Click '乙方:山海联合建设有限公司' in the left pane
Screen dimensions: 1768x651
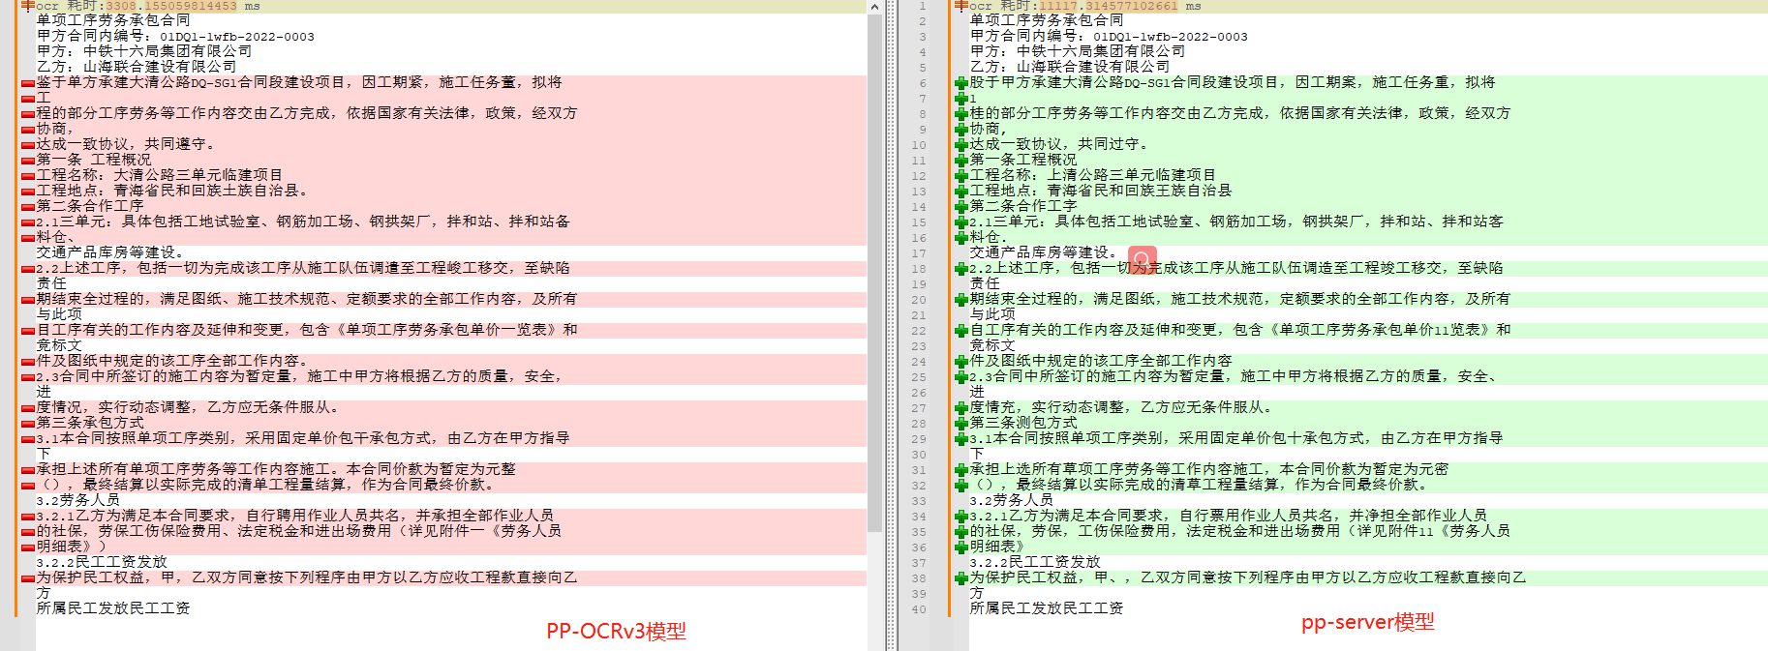(137, 67)
